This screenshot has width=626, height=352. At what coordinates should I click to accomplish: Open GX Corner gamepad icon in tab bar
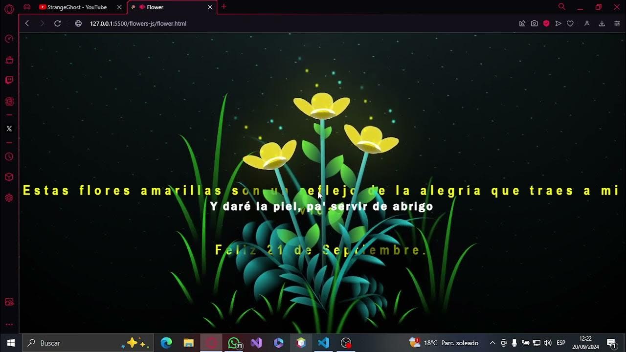coord(27,7)
